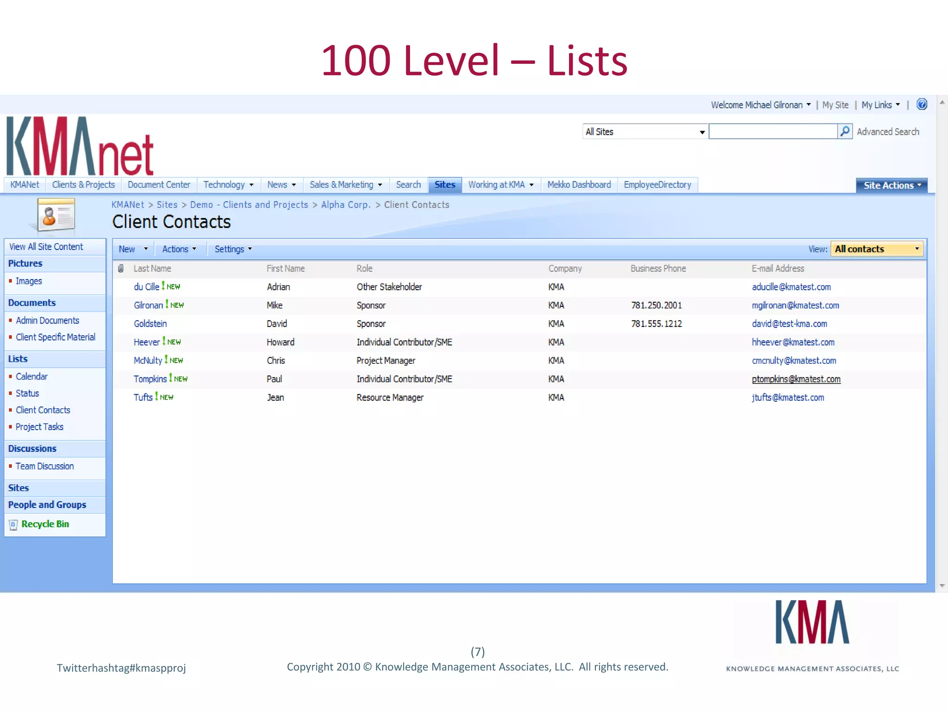Open the Goldstein contact entry
The image size is (948, 711).
tap(150, 324)
